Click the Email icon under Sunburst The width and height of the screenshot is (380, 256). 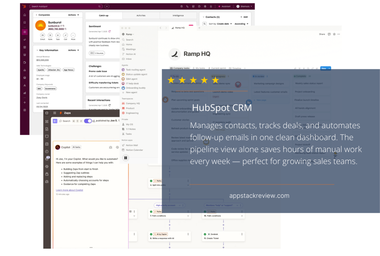point(42,35)
